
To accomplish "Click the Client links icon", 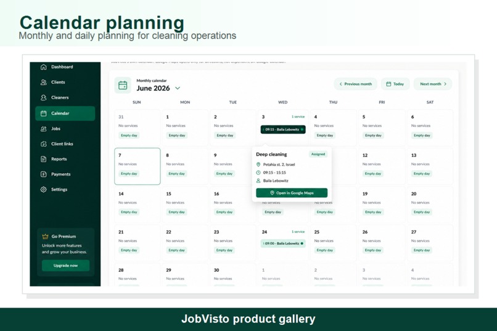I will [x=44, y=144].
